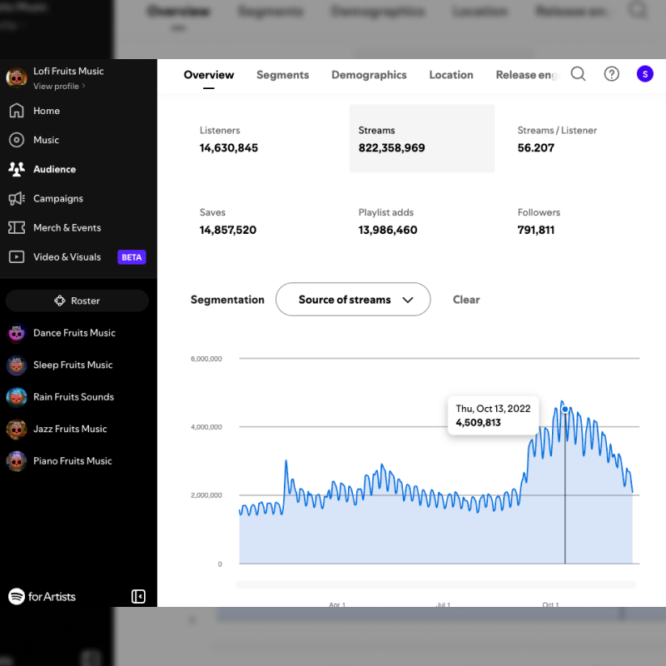Open the purple user account avatar
Image resolution: width=666 pixels, height=666 pixels.
coord(645,74)
